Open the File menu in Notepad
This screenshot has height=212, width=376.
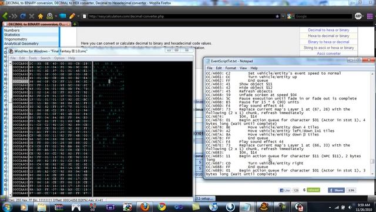pos(210,68)
